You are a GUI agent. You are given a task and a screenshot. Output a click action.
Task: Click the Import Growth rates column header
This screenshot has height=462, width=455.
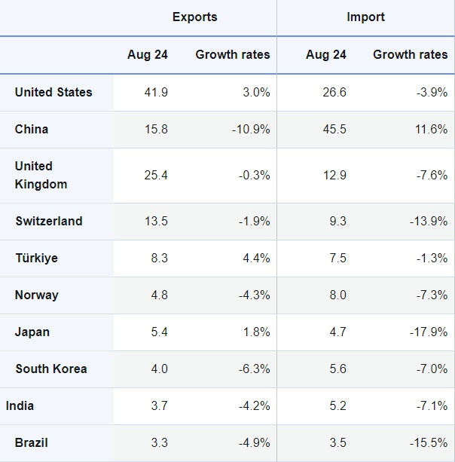pos(411,55)
